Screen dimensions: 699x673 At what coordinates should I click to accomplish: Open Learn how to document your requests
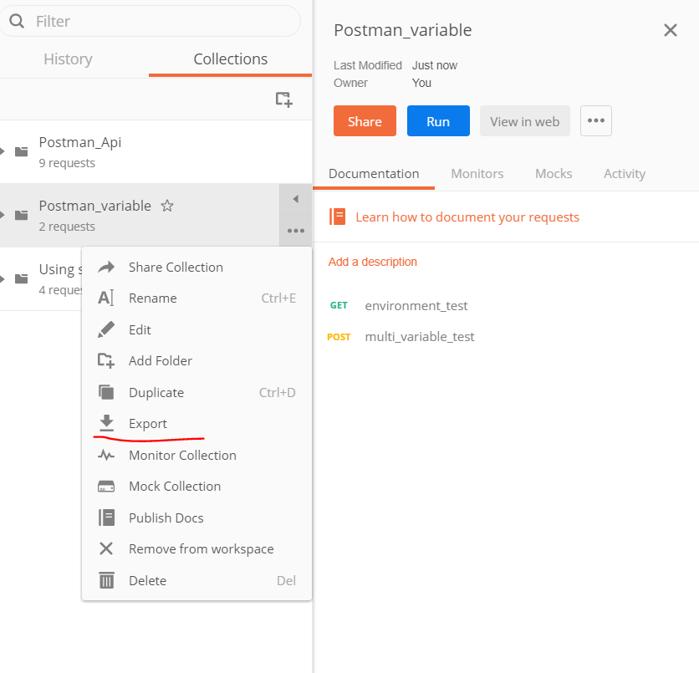(467, 217)
